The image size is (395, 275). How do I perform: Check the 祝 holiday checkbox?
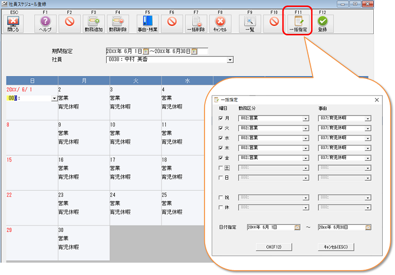[x=220, y=197]
